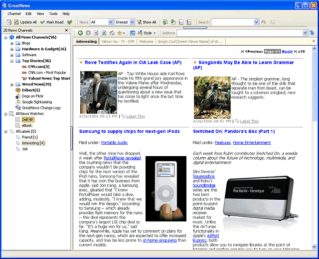Switch to the 'Yahoo! Go - TV - DVR' tab

point(118,41)
